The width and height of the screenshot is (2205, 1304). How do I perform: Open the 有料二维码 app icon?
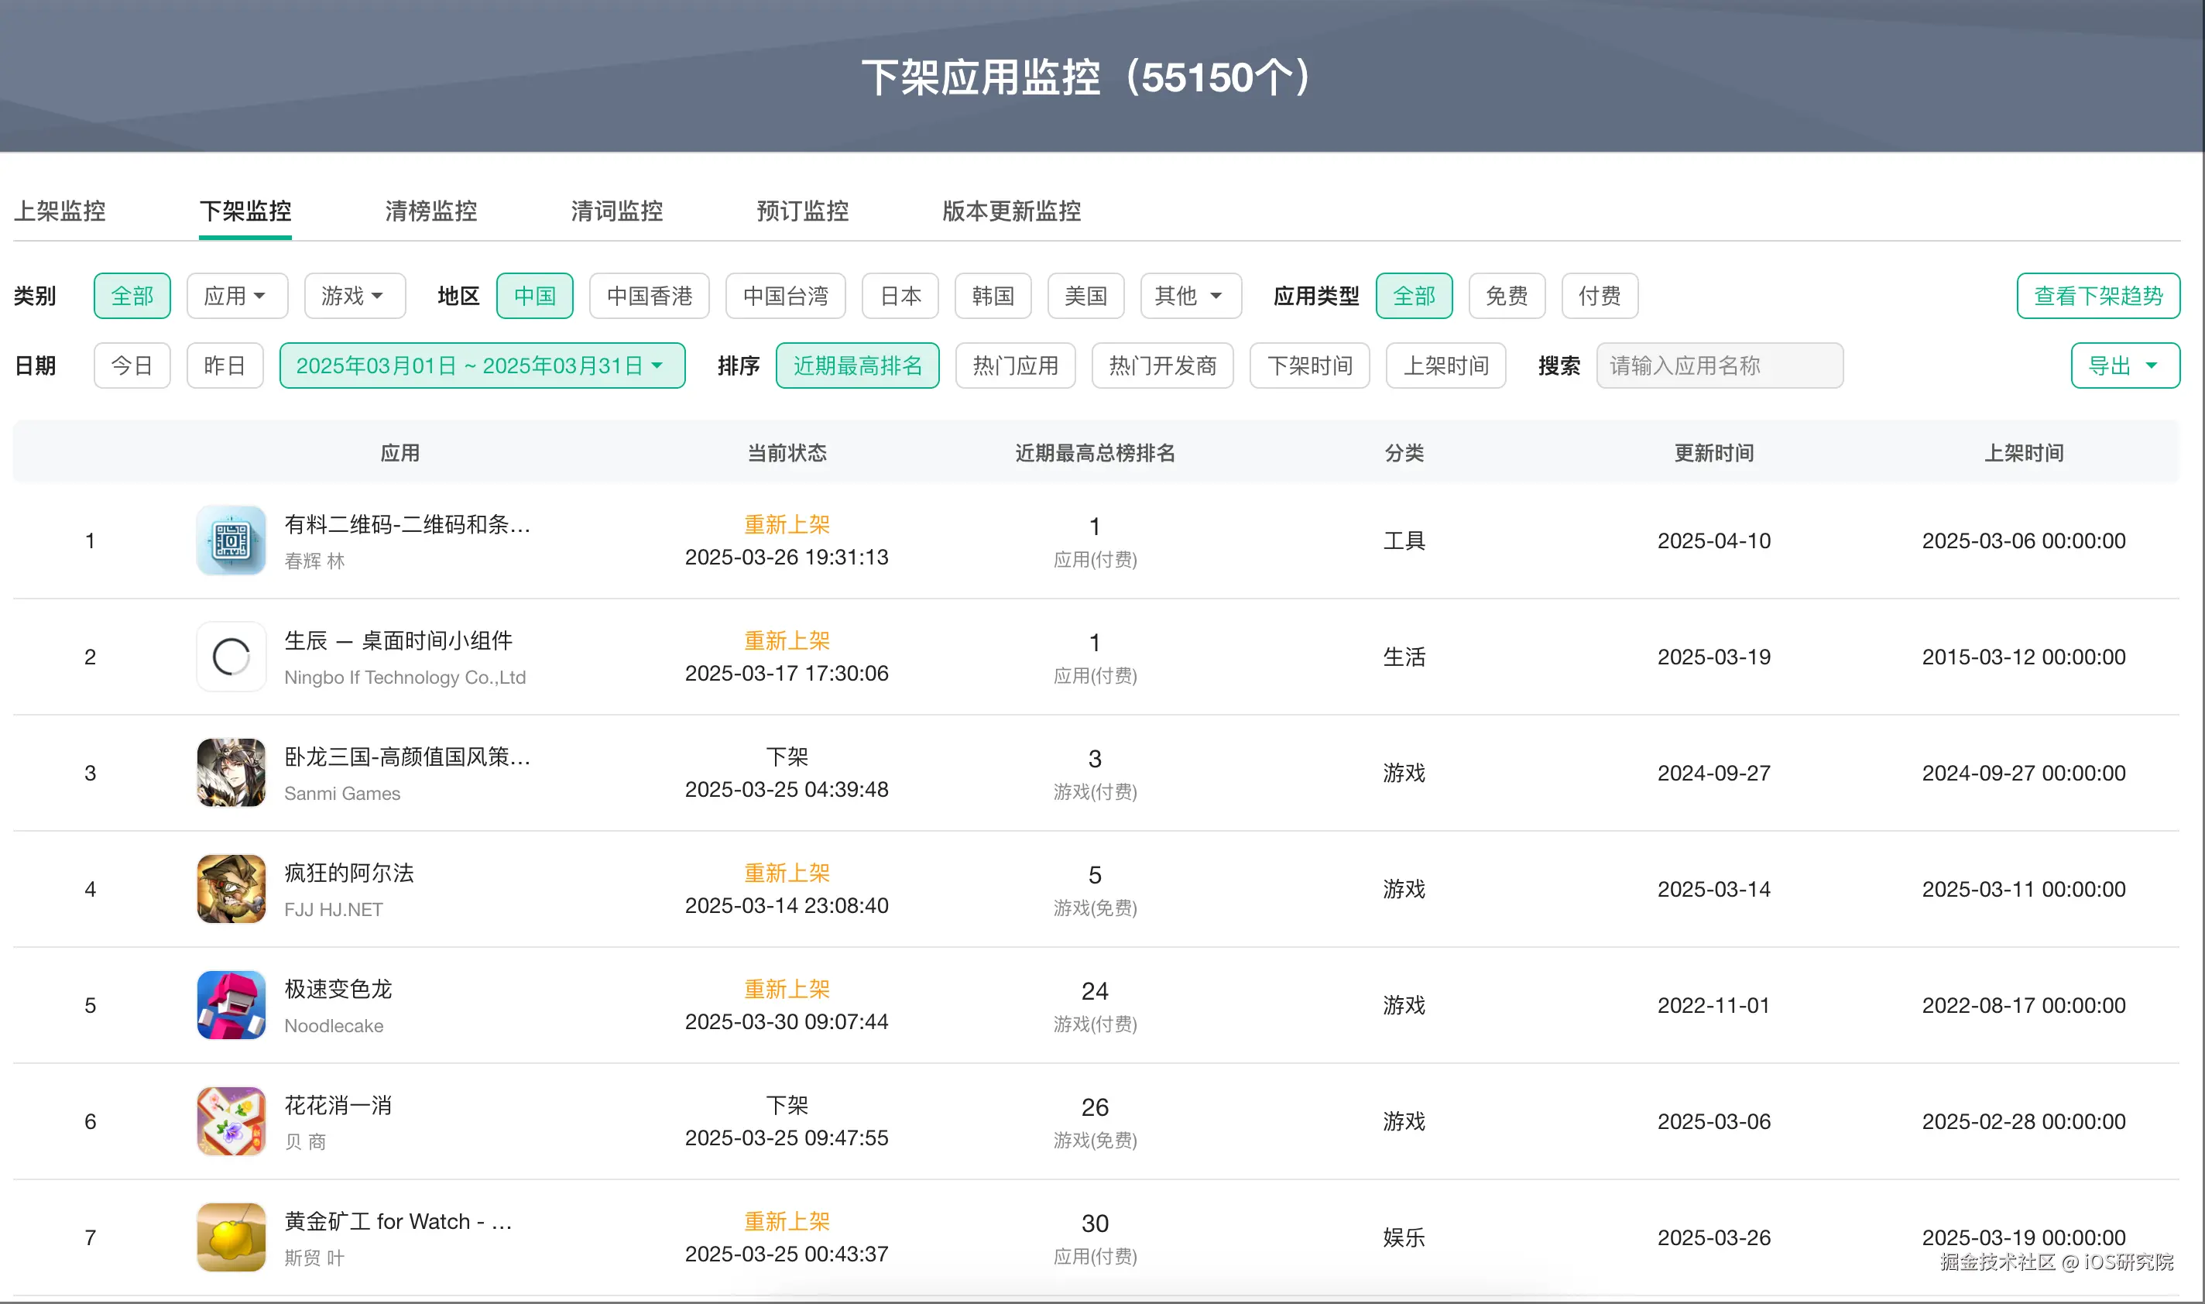pos(231,540)
